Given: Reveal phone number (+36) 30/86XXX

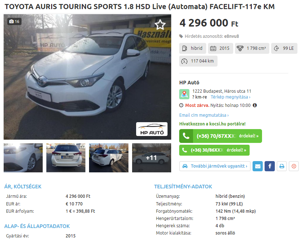Looking at the screenshot, I should click(214, 150).
